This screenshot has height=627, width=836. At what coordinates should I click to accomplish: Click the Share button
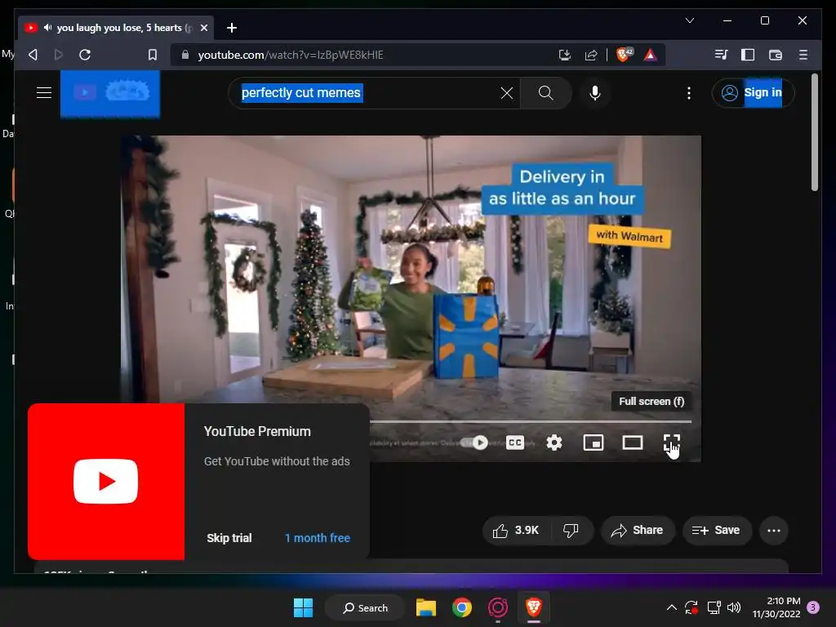point(637,531)
